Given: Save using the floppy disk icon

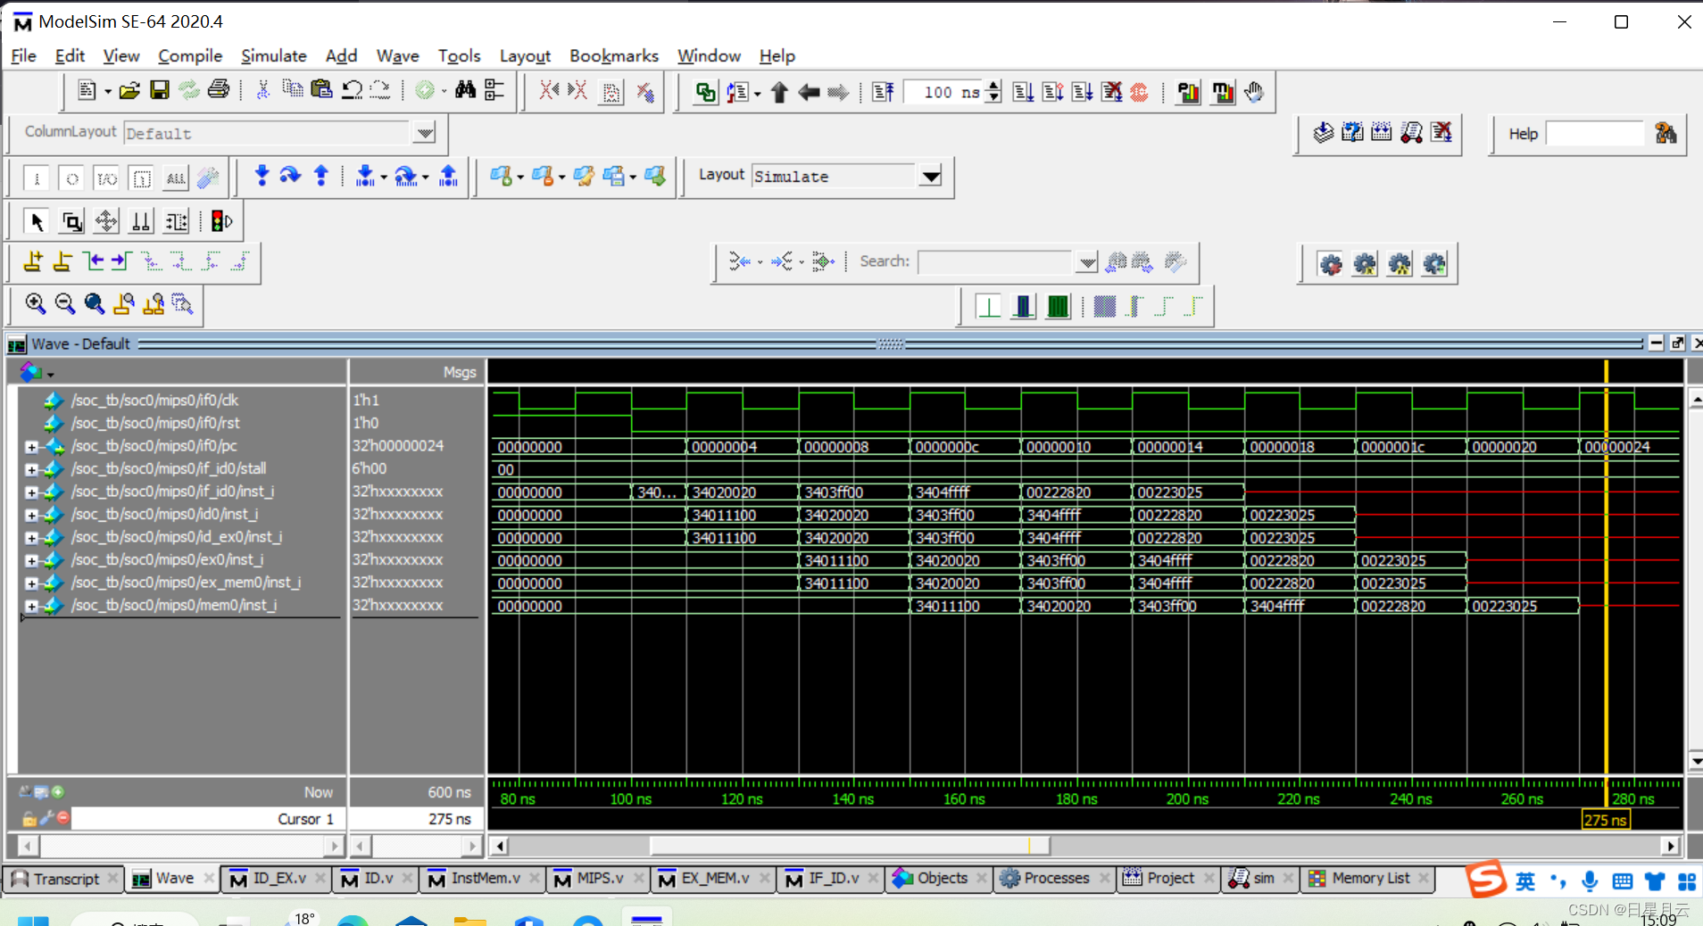Looking at the screenshot, I should 159,90.
